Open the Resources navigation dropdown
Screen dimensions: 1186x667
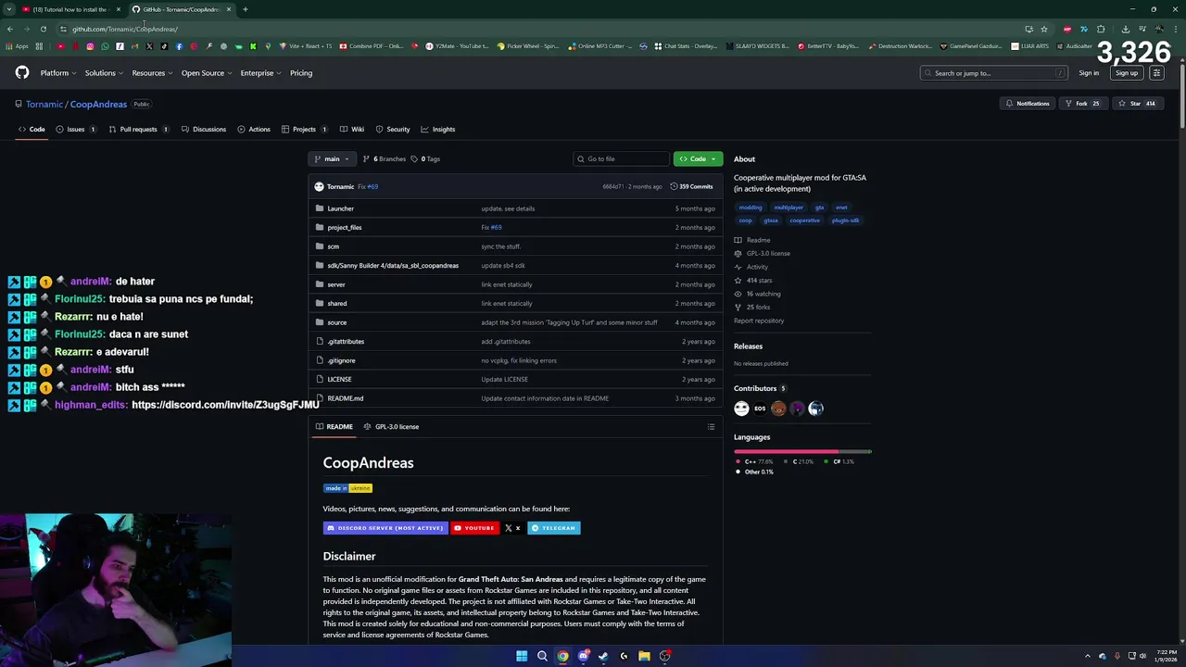tap(152, 73)
